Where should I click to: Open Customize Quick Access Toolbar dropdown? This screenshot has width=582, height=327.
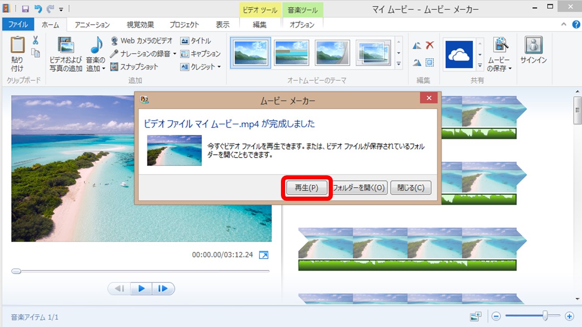[61, 9]
